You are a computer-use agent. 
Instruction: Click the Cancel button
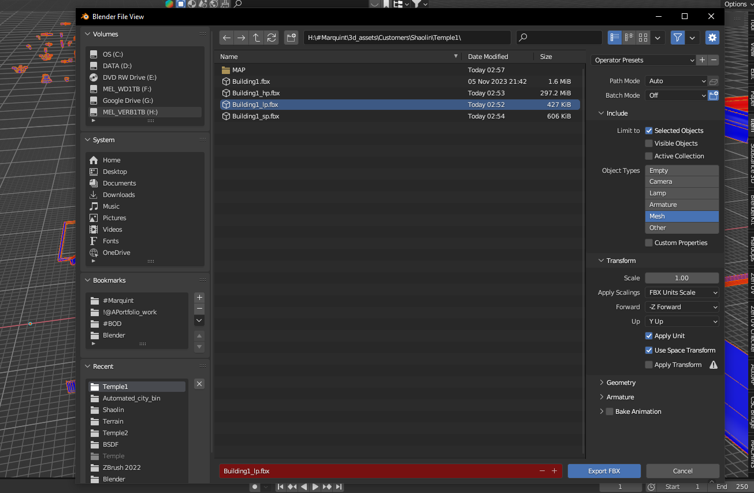click(682, 471)
